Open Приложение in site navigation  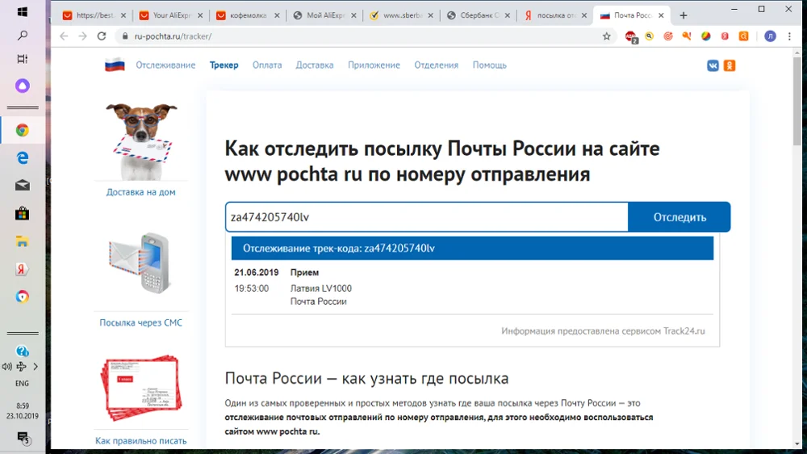[374, 65]
